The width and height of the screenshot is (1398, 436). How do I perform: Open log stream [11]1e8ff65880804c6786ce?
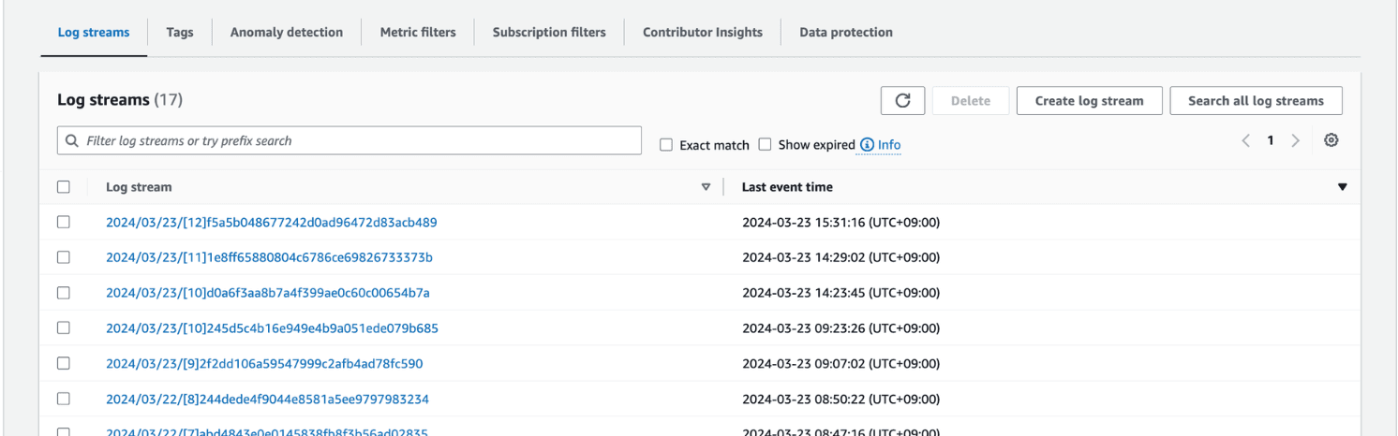tap(269, 257)
